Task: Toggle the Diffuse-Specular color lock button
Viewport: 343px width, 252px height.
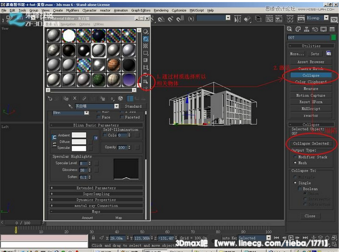Action: (54, 145)
